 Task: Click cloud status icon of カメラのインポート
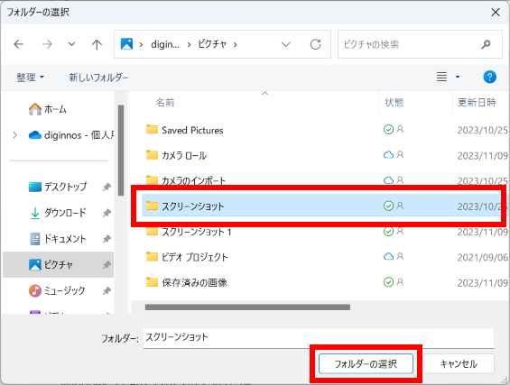pyautogui.click(x=388, y=180)
